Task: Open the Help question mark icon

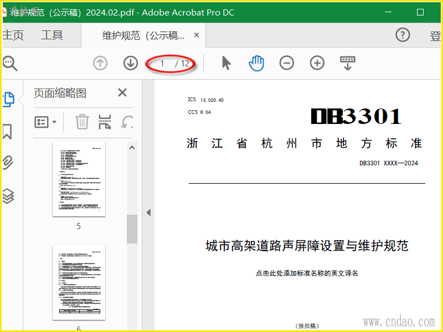Action: point(403,35)
